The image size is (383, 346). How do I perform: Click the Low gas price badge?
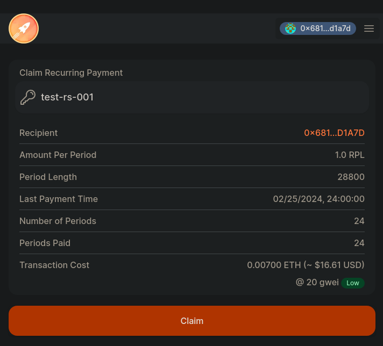click(x=353, y=283)
